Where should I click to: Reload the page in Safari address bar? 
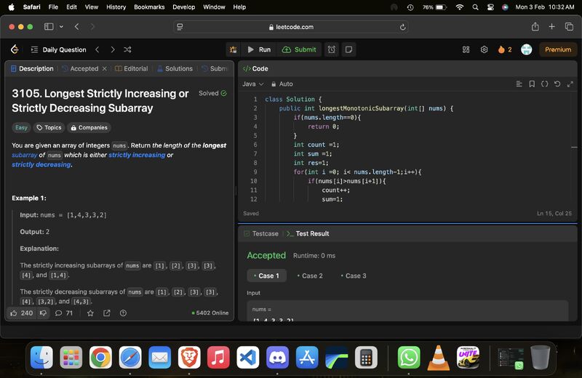[x=402, y=27]
